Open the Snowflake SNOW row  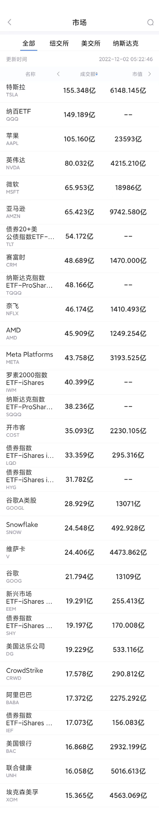click(x=79, y=528)
